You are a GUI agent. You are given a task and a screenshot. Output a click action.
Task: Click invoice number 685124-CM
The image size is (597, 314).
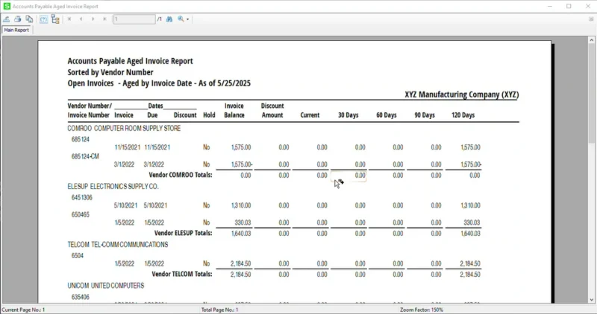85,156
